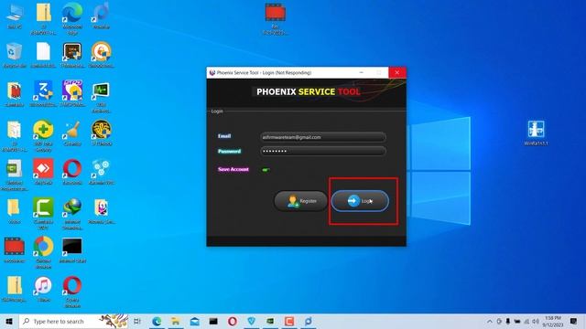This screenshot has height=329, width=586.
Task: Minimize the Phoenix Service Tool window
Action: (361, 72)
